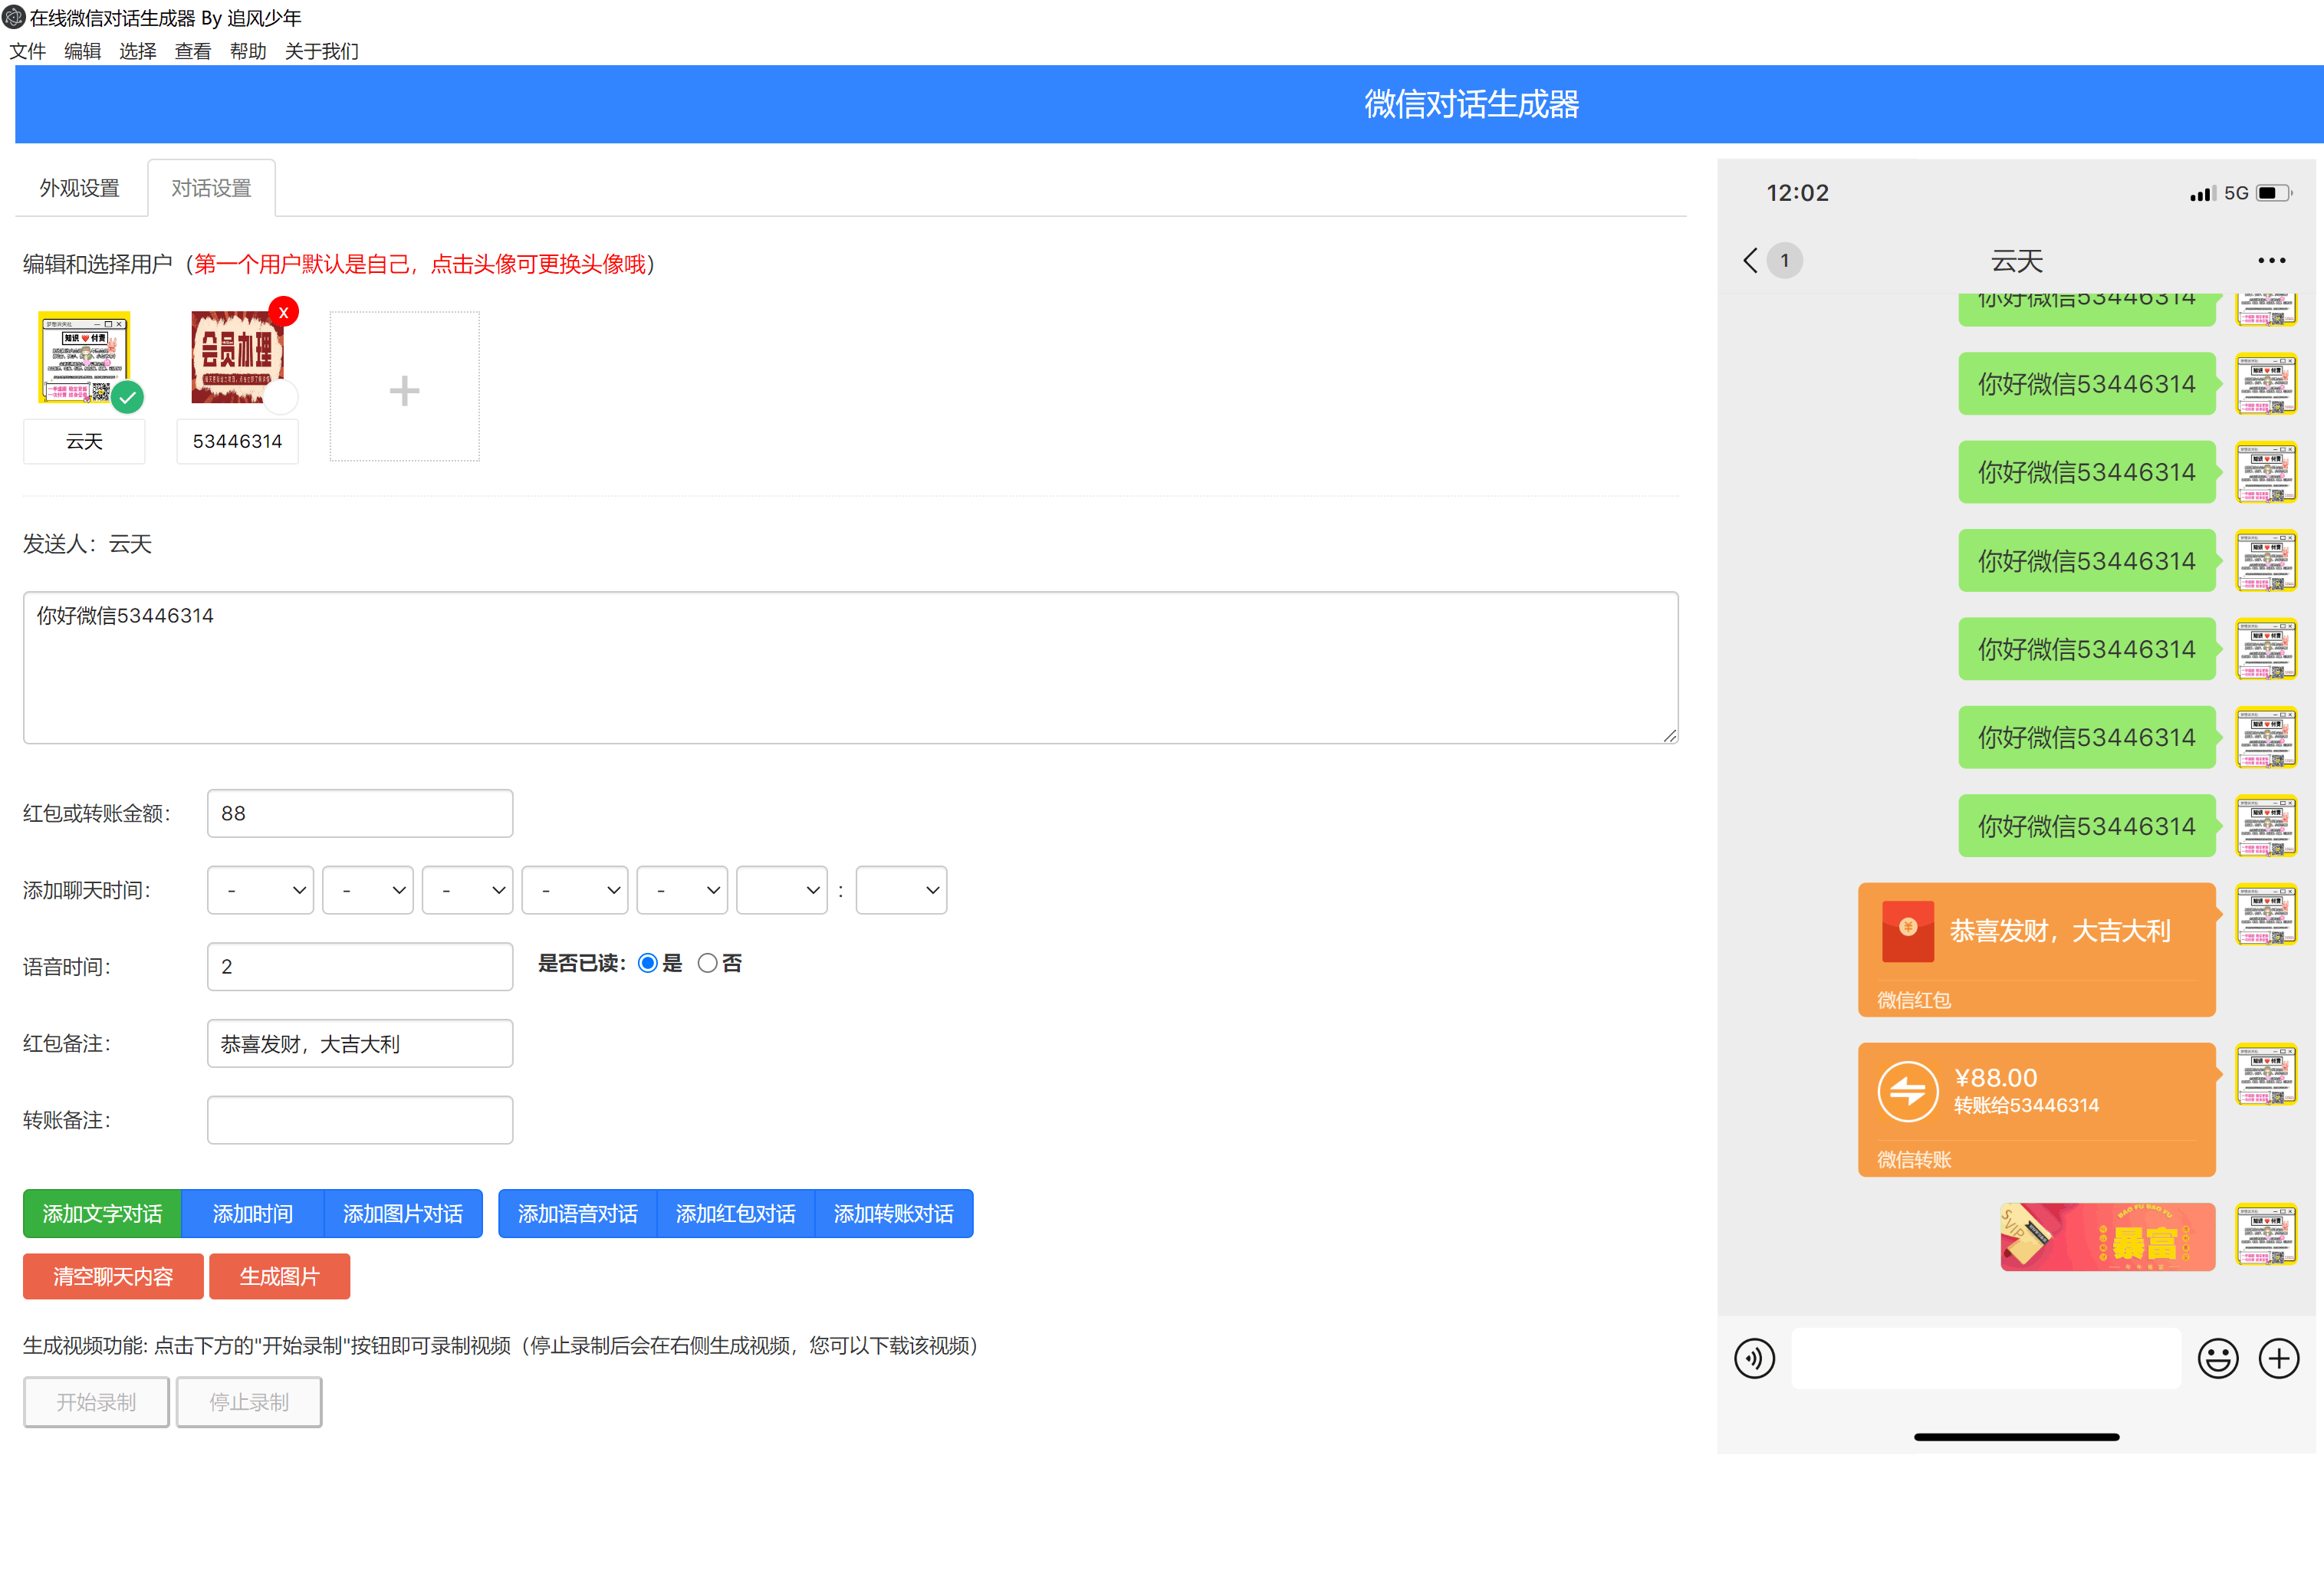2324x1590 pixels.
Task: Open the 查看 menu
Action: (x=193, y=51)
